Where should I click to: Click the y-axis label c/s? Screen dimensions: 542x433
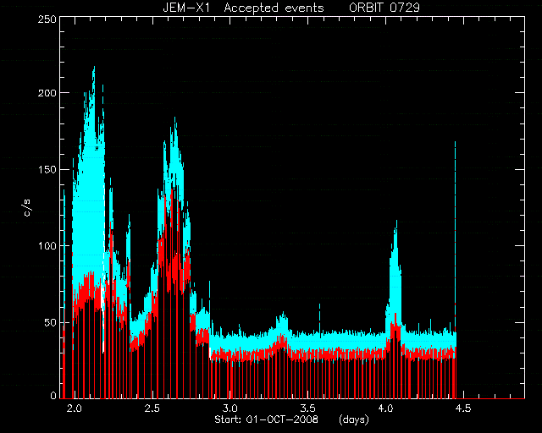[x=27, y=208]
